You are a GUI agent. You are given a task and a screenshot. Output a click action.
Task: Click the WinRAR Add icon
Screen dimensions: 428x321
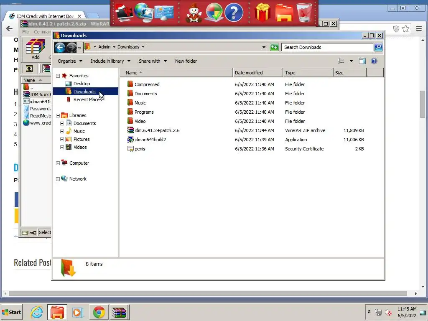coord(36,49)
